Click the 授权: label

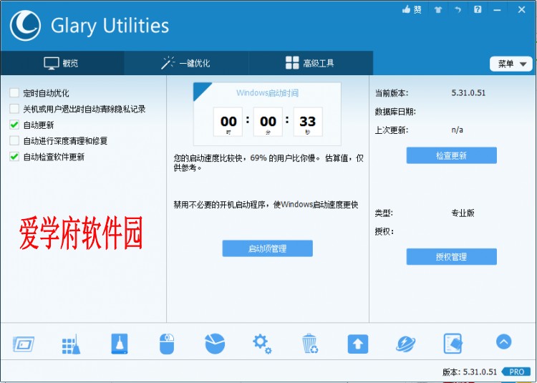coord(384,231)
